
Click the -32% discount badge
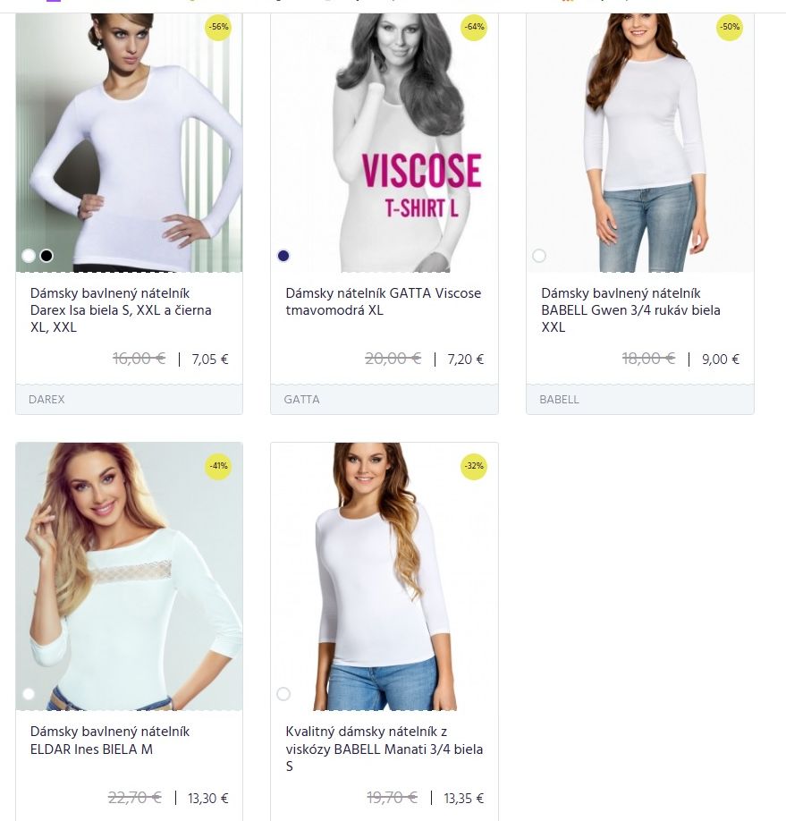pyautogui.click(x=474, y=465)
